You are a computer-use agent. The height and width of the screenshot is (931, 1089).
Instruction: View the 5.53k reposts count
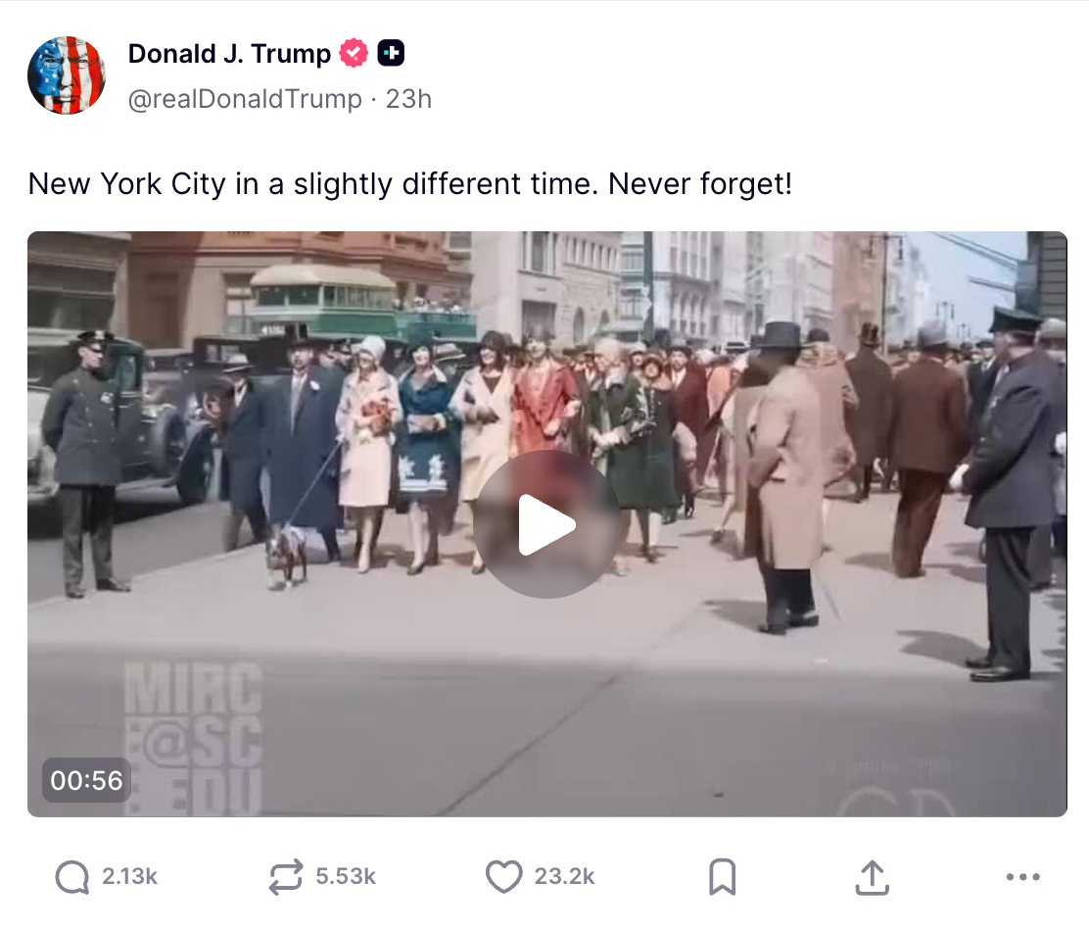tap(346, 877)
